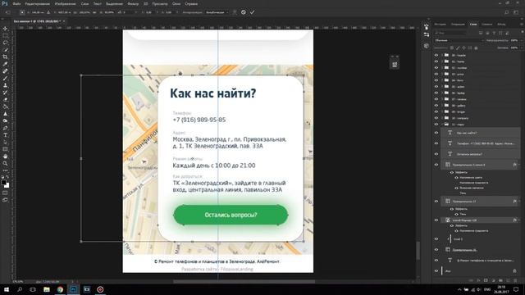The image size is (525, 295).
Task: Click the reference point location icon
Action: 22,12
